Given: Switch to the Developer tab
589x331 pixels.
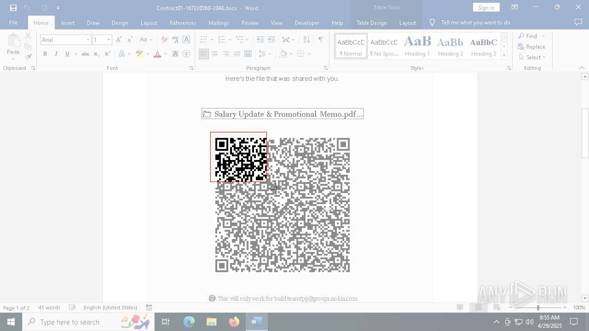Looking at the screenshot, I should 307,23.
